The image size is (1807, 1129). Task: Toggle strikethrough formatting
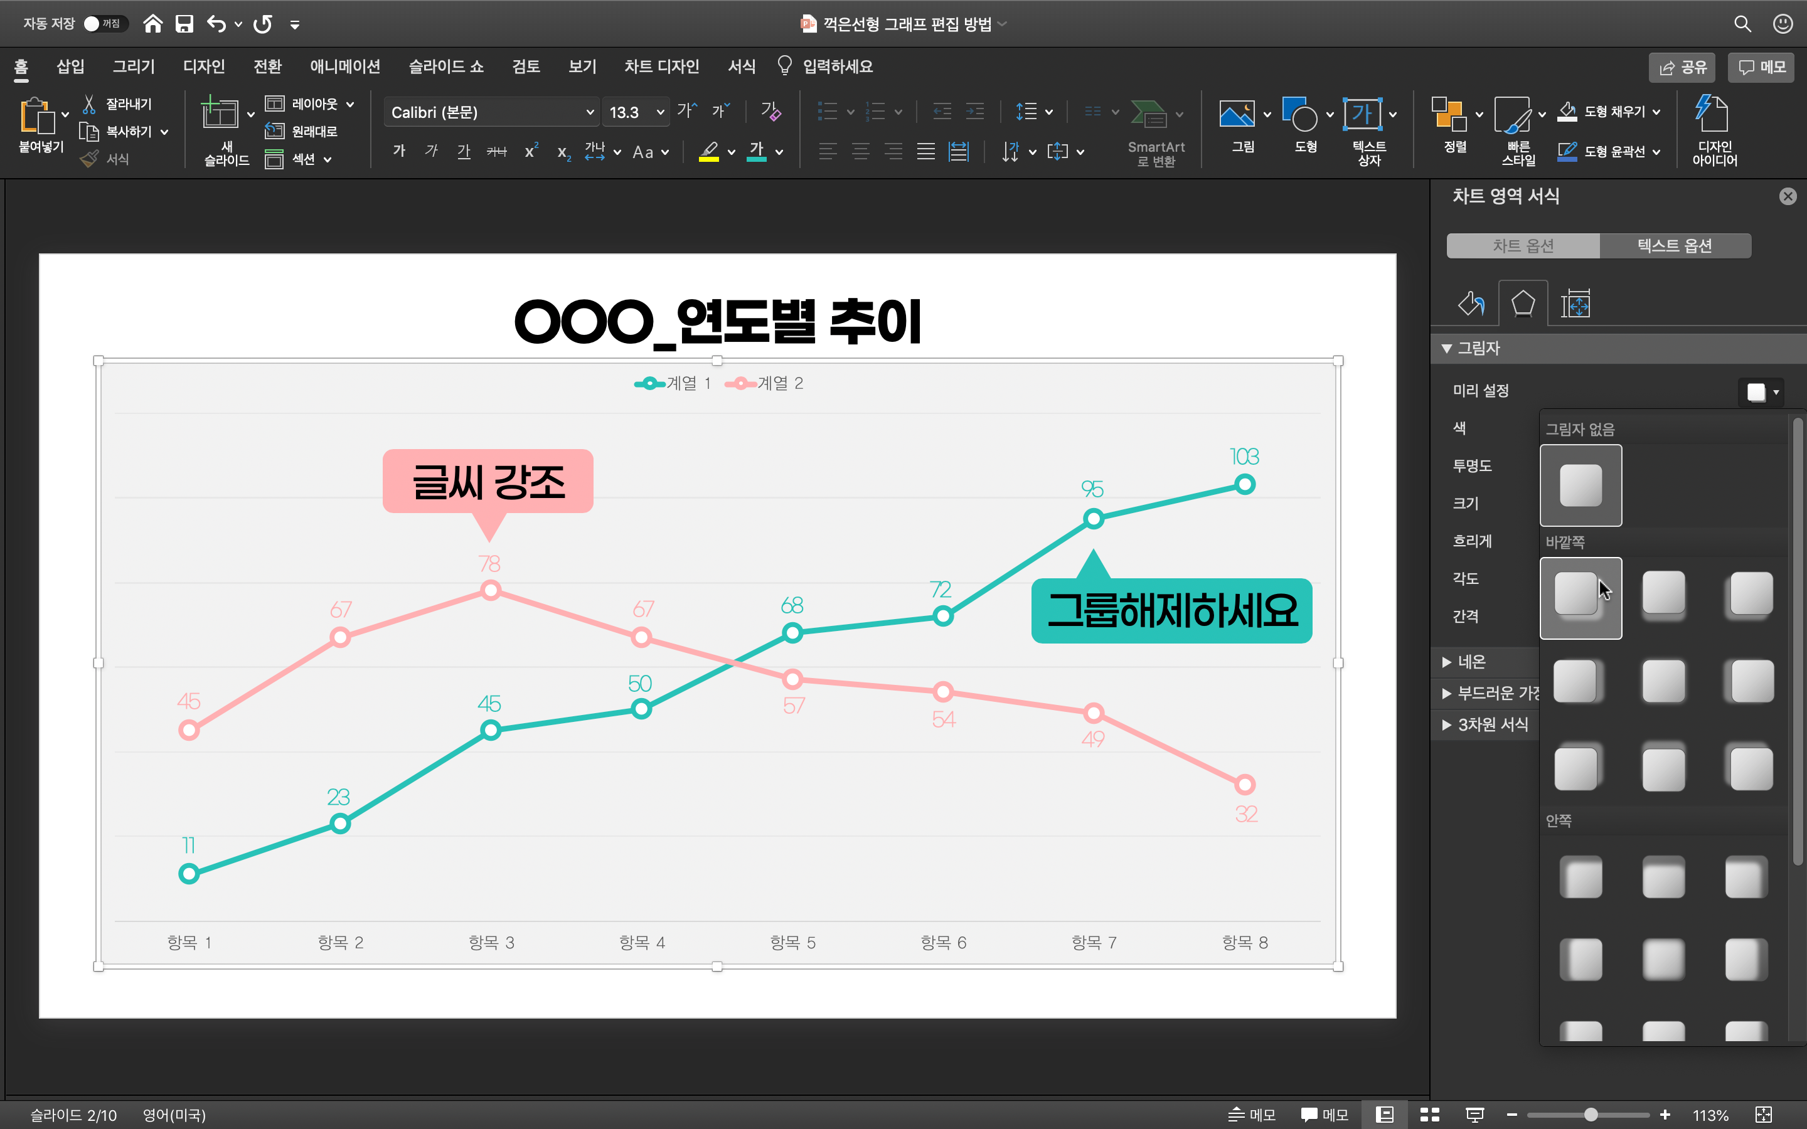point(496,152)
